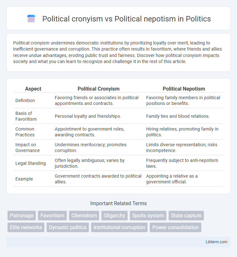Viewport: 237px width, 257px height.
Task: Click 'Frequently subject to anti-nepotism laws' cell
Action: click(x=184, y=163)
